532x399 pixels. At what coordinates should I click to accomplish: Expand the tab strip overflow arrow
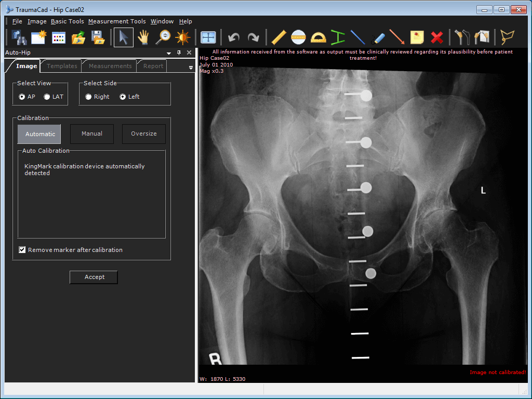pos(191,68)
